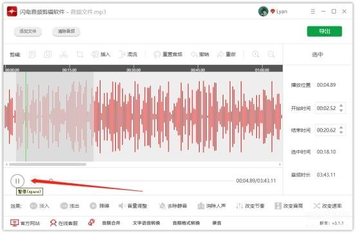Apply the 消除人声 vocal removal effect
356x234 pixels.
[212, 206]
